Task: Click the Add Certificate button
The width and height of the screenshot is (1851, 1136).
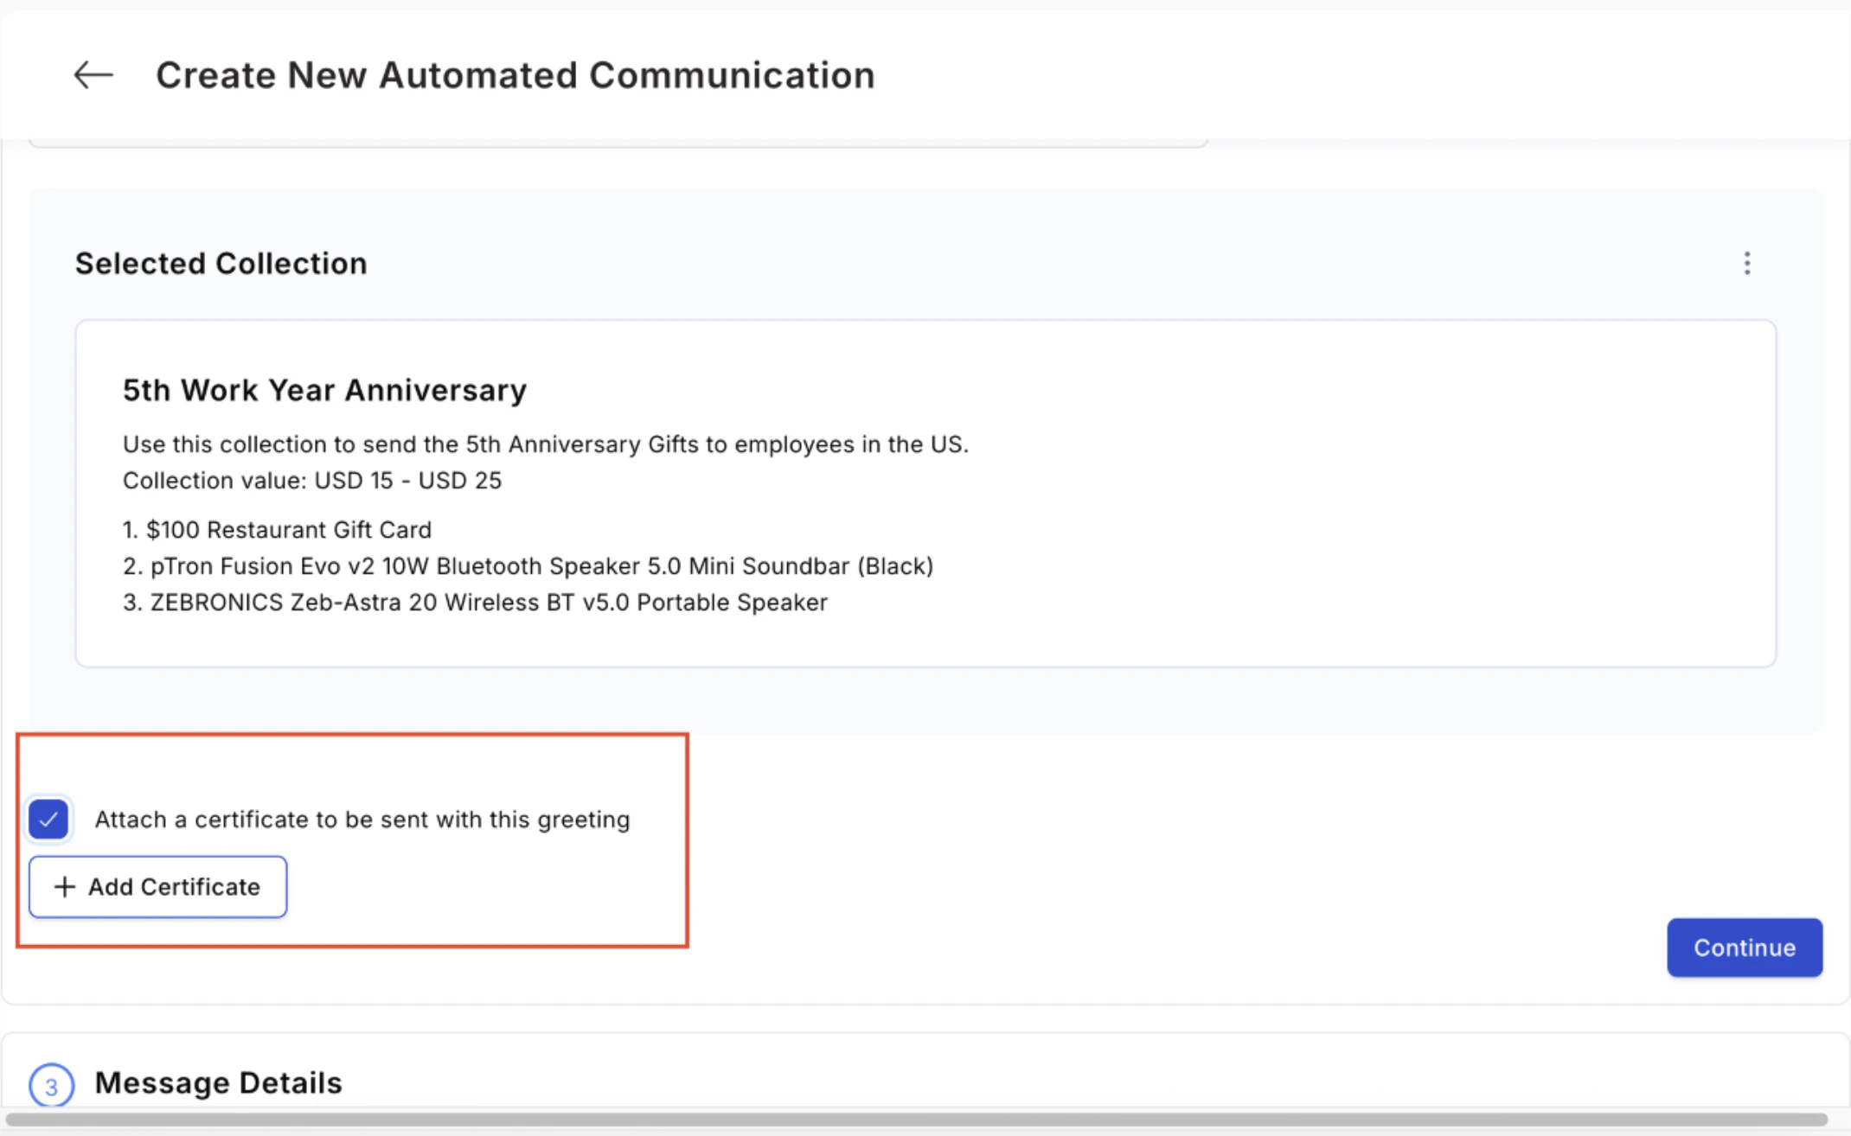Action: point(157,886)
